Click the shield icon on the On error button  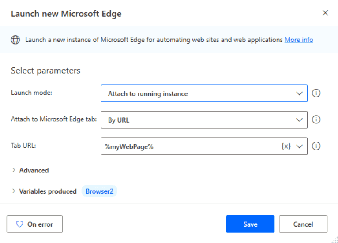click(19, 224)
